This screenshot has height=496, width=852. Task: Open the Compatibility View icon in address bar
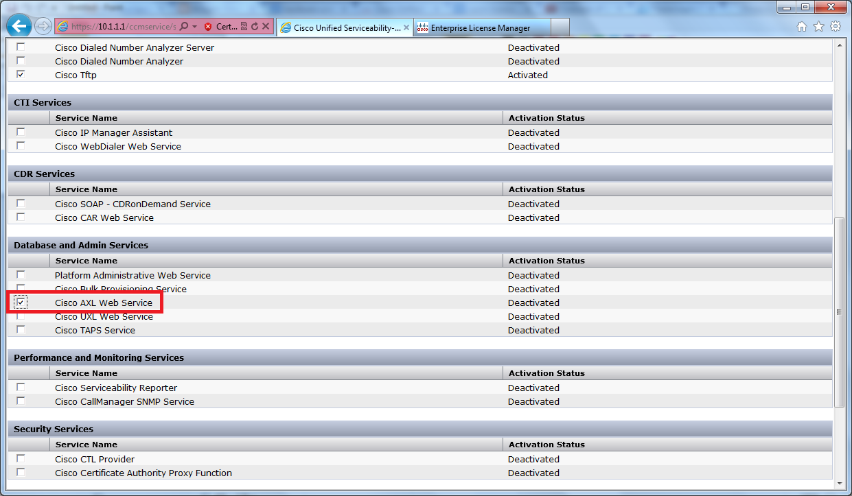click(244, 26)
